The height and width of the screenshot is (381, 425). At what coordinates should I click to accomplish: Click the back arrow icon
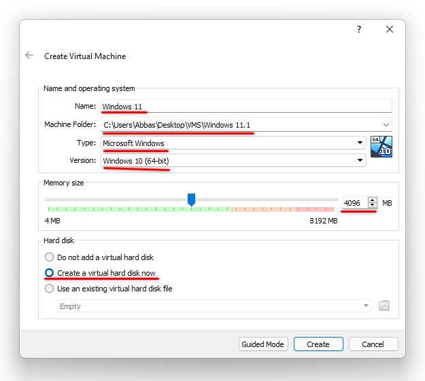pos(29,56)
